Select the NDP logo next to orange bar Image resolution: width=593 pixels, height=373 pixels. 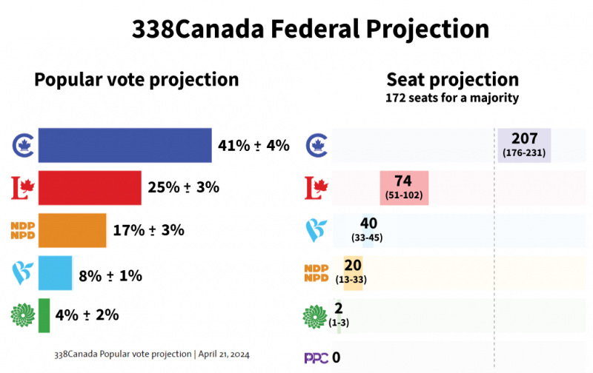point(23,230)
